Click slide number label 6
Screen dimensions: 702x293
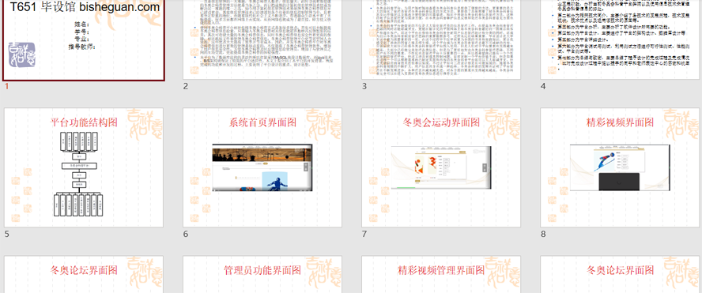(186, 234)
